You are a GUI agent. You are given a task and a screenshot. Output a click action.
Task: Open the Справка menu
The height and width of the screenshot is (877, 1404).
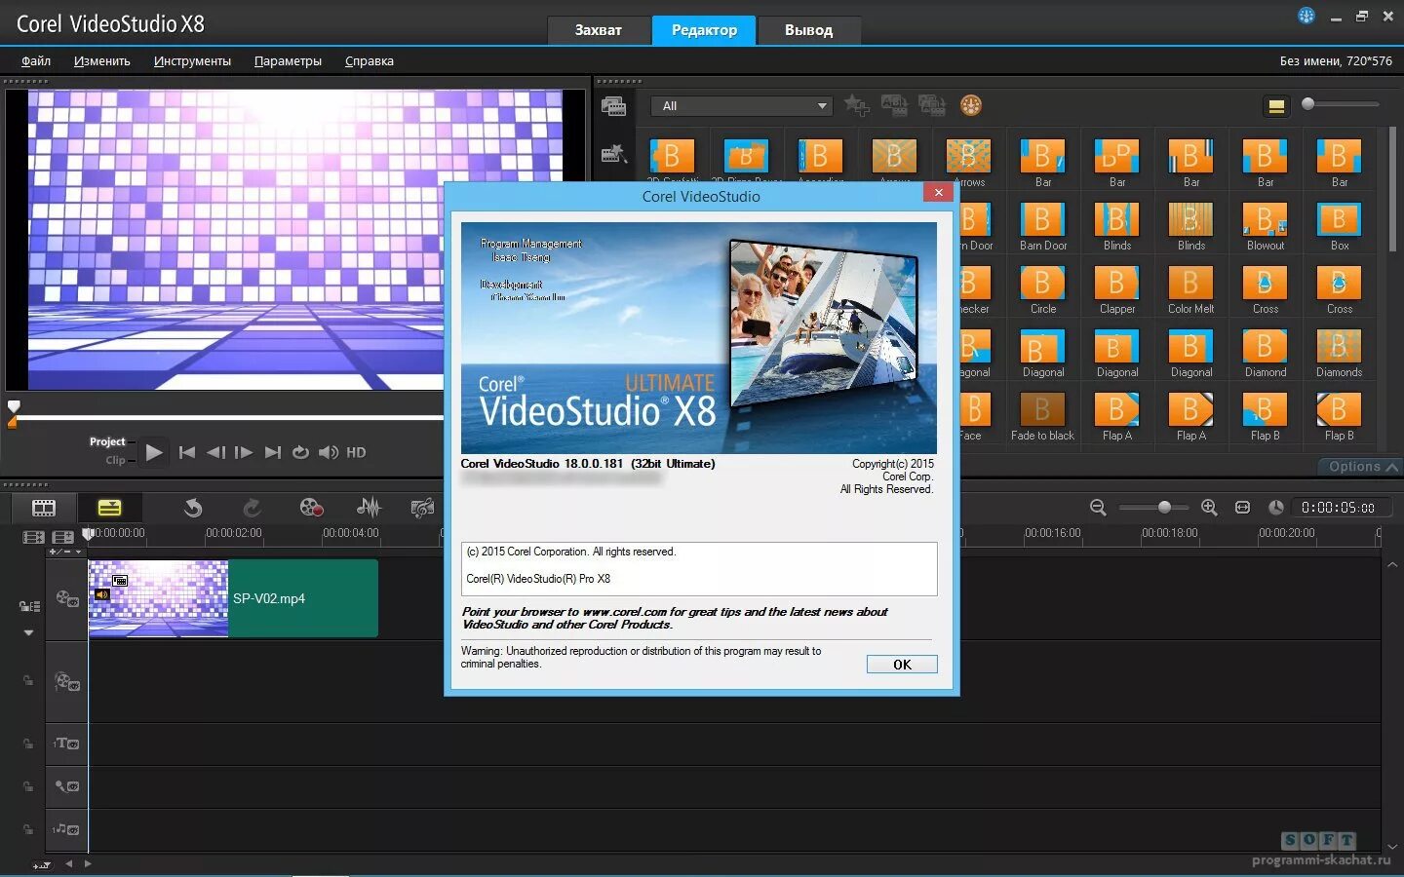(369, 60)
